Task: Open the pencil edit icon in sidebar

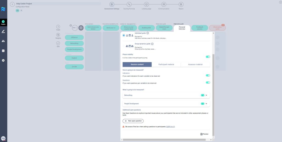Action: pos(3,31)
